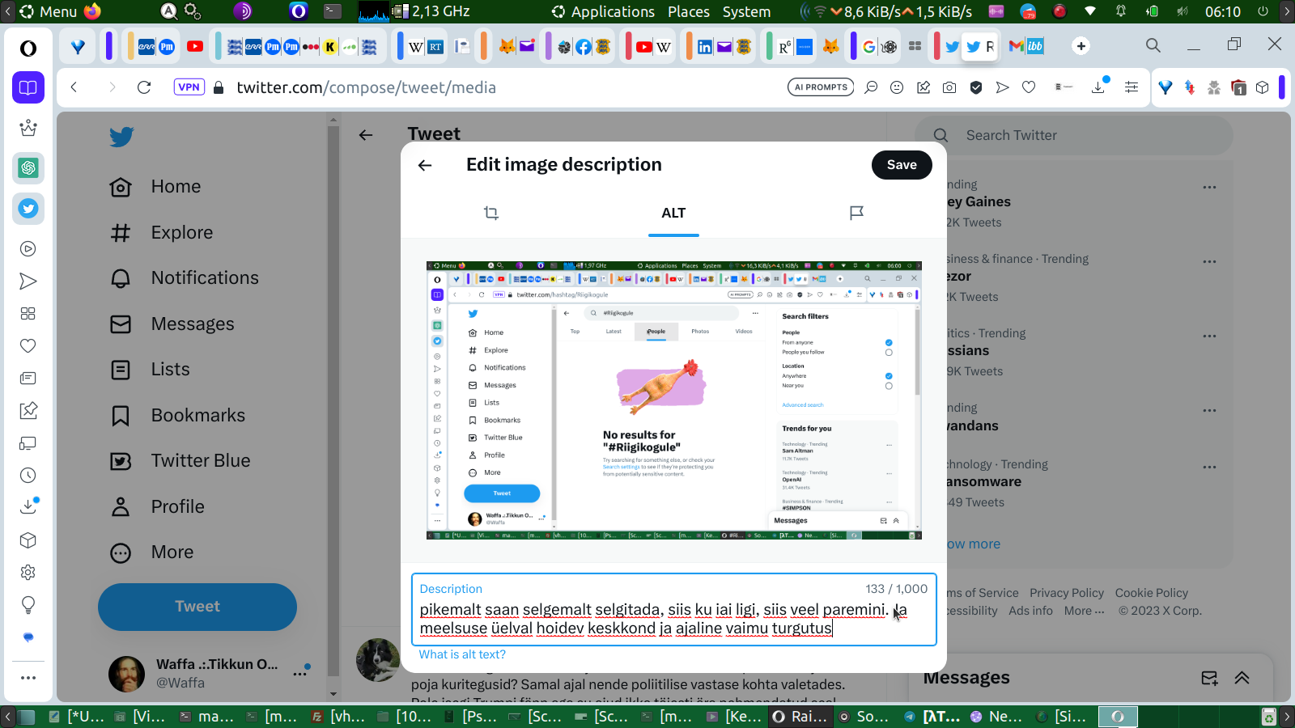The image size is (1295, 728).
Task: Open the 'What is alt text?' link
Action: pyautogui.click(x=462, y=654)
